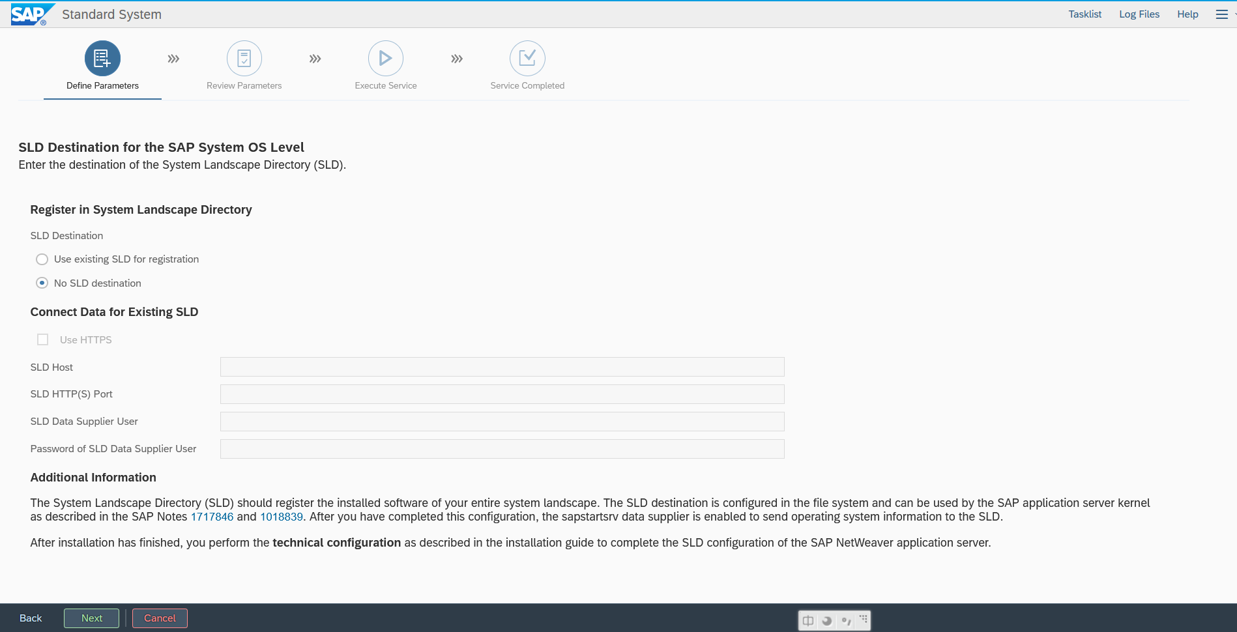Focus the Password of SLD Data Supplier User field
The width and height of the screenshot is (1237, 632).
(502, 449)
